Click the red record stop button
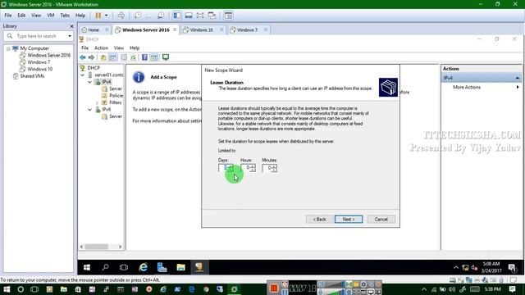The width and height of the screenshot is (525, 295). [x=274, y=288]
